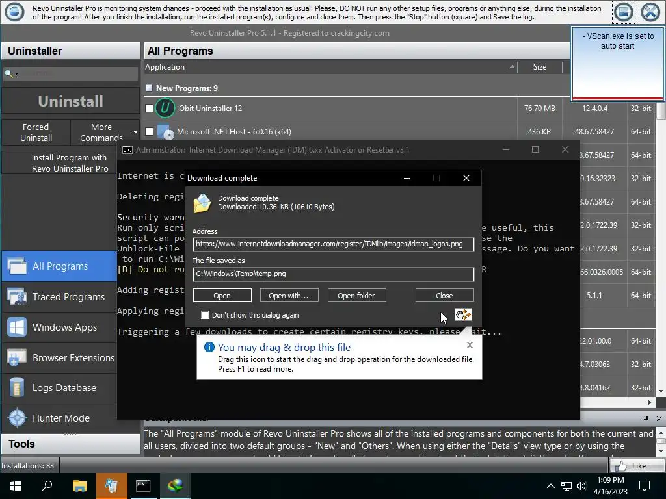Click the info icon in drag tooltip
This screenshot has width=666, height=499.
pos(209,347)
